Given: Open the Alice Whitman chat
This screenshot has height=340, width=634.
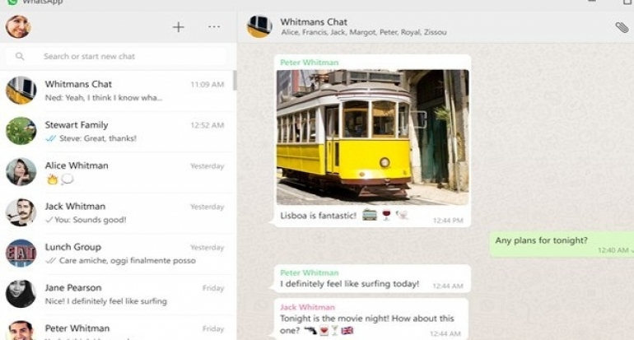Looking at the screenshot, I should (116, 172).
